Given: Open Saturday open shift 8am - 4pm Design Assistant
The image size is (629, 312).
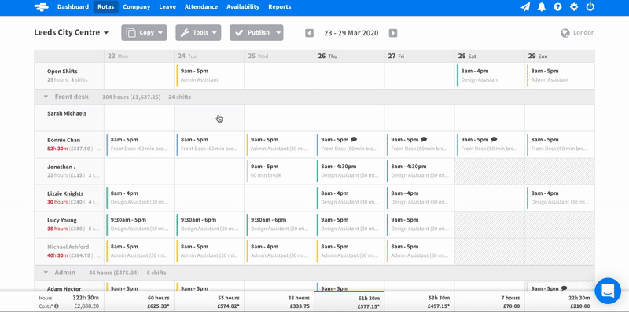Looking at the screenshot, I should [x=489, y=75].
